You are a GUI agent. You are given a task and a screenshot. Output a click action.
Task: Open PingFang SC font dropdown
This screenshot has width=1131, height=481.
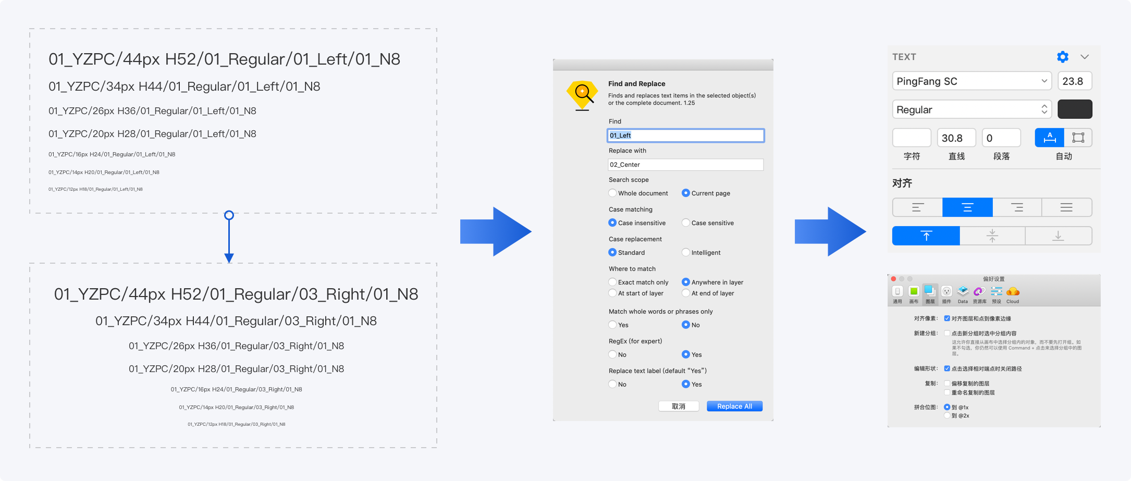click(x=972, y=81)
